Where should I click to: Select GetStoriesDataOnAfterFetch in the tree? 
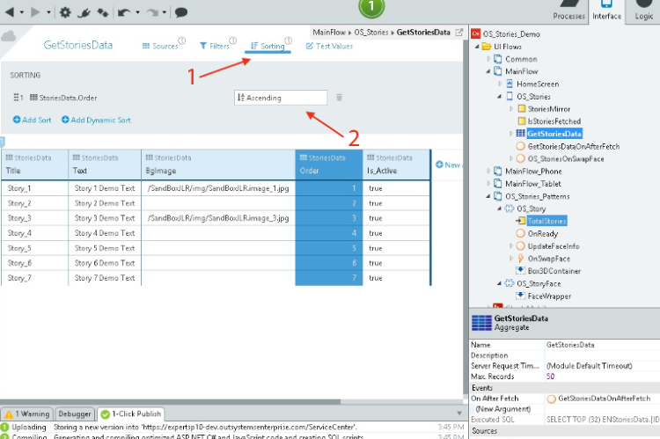571,146
